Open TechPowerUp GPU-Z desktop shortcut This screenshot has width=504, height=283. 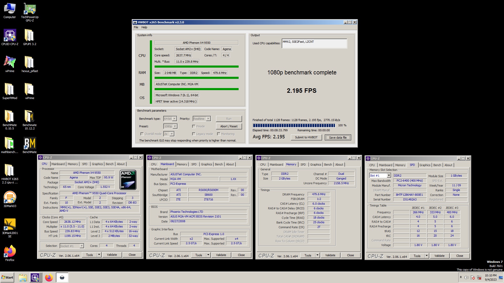(x=30, y=12)
